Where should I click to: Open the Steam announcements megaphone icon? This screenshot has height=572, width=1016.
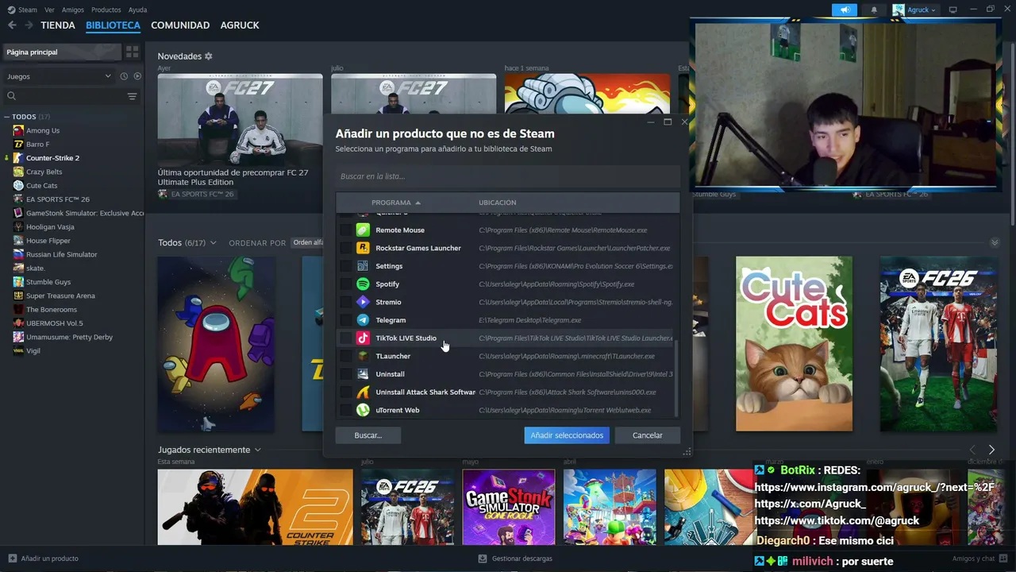(x=845, y=10)
